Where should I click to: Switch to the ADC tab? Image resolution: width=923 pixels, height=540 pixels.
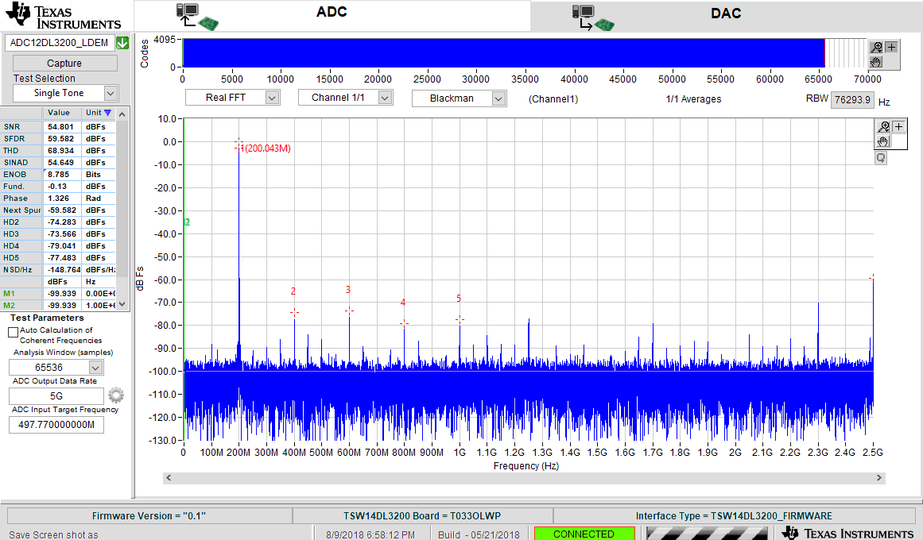332,13
